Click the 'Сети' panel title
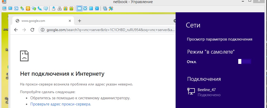 click(193, 25)
